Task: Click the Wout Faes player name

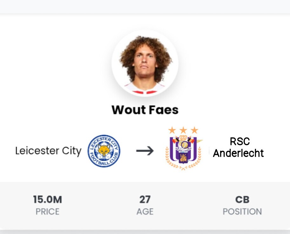Action: 145,110
